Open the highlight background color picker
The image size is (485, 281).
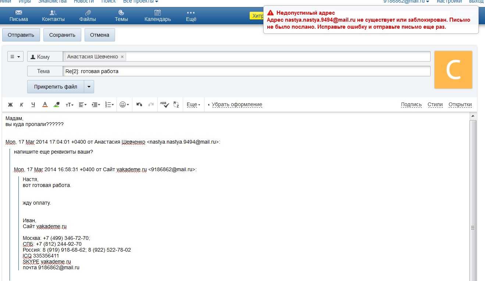(x=56, y=105)
